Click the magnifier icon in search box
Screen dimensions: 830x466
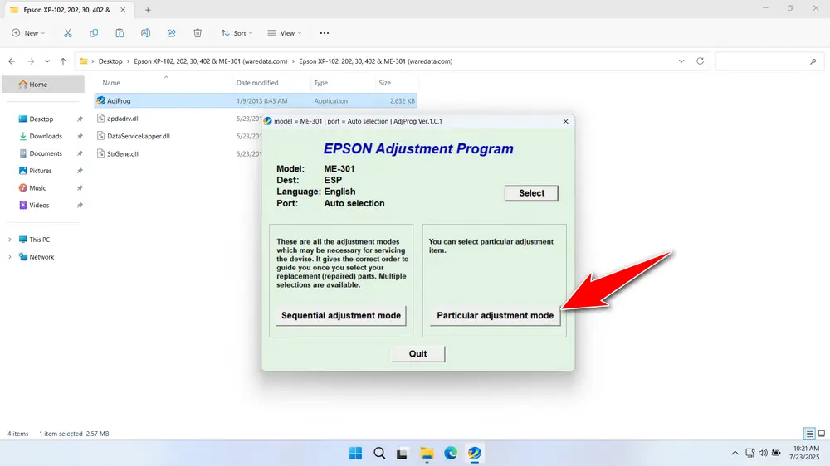pyautogui.click(x=813, y=62)
